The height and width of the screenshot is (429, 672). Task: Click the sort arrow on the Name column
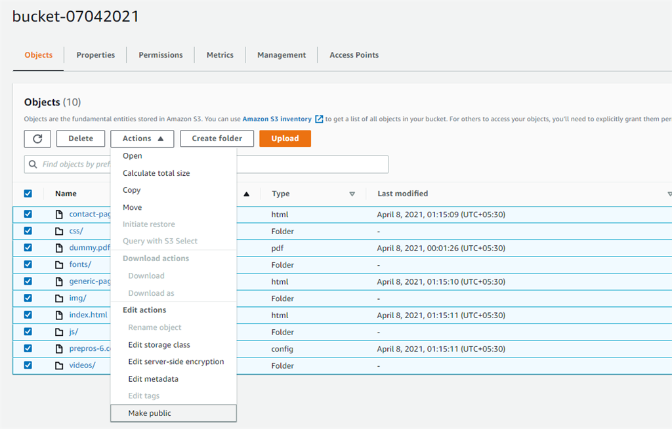point(245,194)
